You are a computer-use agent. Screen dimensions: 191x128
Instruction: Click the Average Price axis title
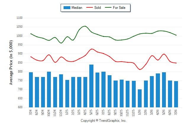(11, 63)
